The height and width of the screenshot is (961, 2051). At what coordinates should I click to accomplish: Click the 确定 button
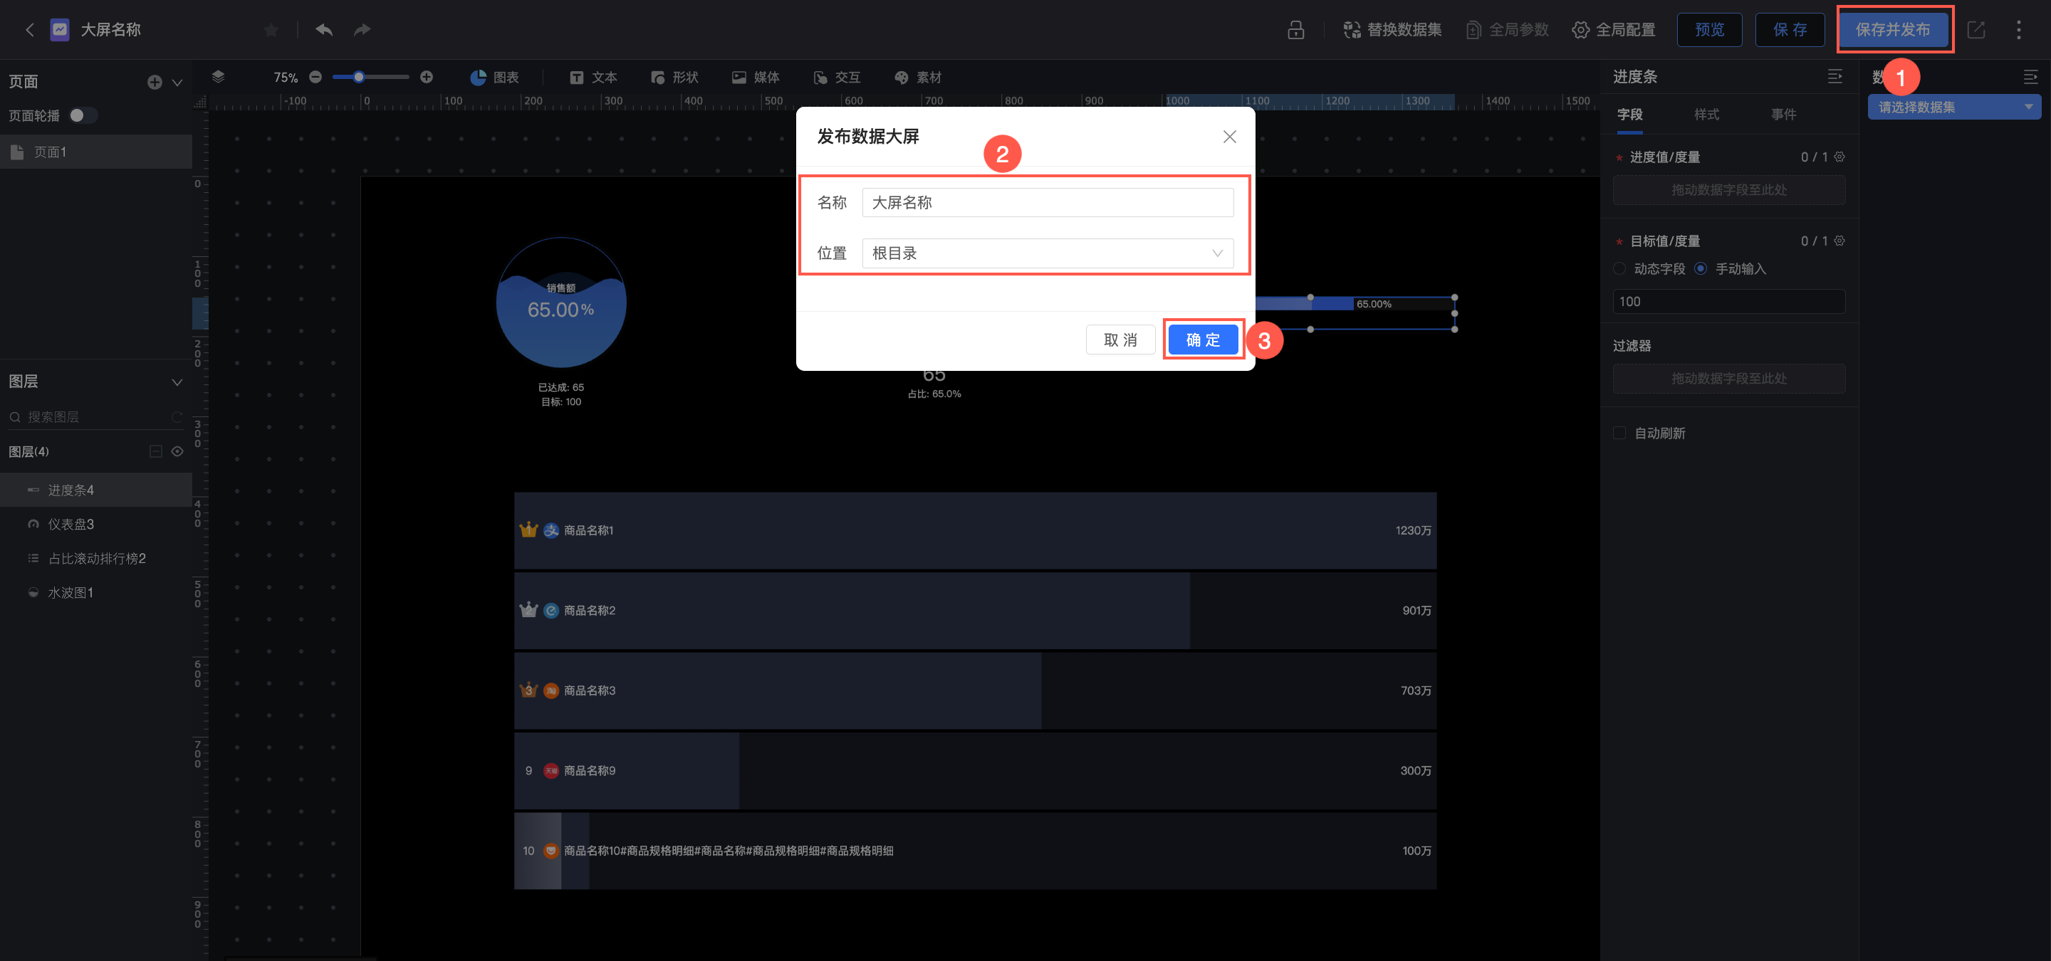1202,340
